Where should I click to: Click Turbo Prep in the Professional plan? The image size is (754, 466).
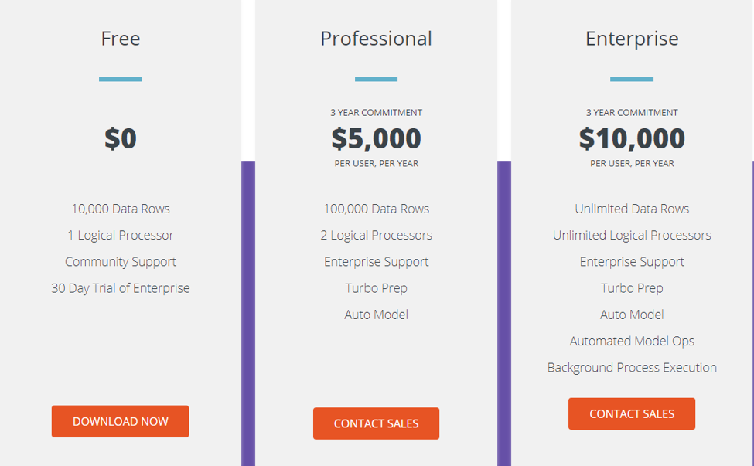click(x=376, y=288)
